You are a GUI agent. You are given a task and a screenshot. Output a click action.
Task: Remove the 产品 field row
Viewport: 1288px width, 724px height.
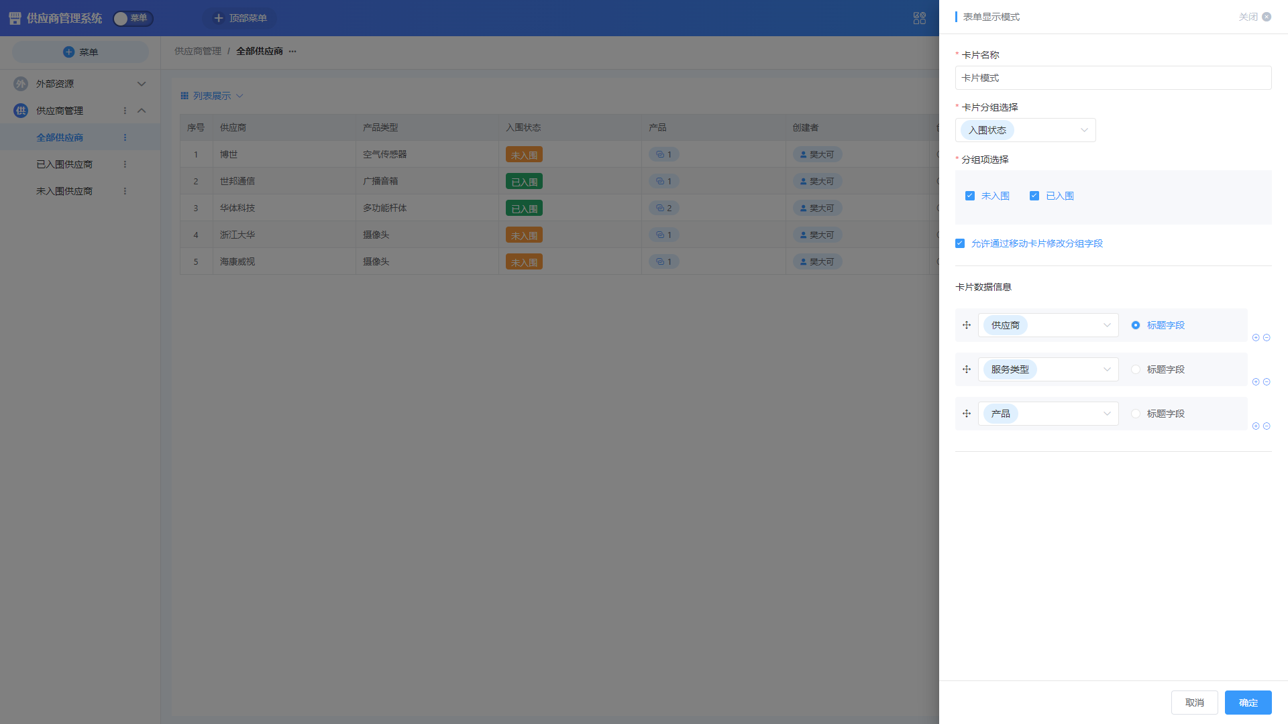pyautogui.click(x=1267, y=426)
